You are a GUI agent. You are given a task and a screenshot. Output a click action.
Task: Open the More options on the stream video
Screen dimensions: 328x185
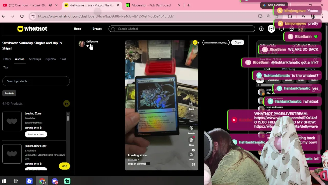[x=191, y=117]
